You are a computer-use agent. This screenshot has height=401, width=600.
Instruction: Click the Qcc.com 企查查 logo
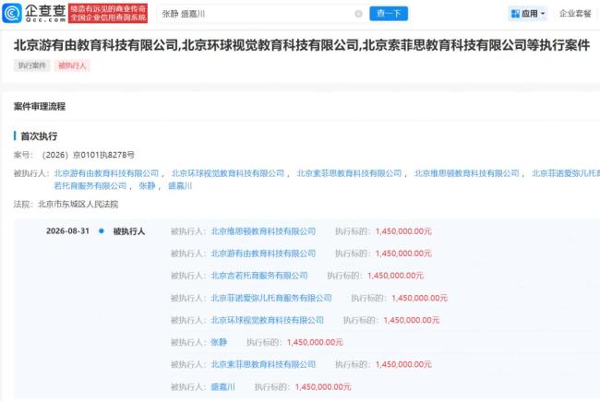click(34, 13)
